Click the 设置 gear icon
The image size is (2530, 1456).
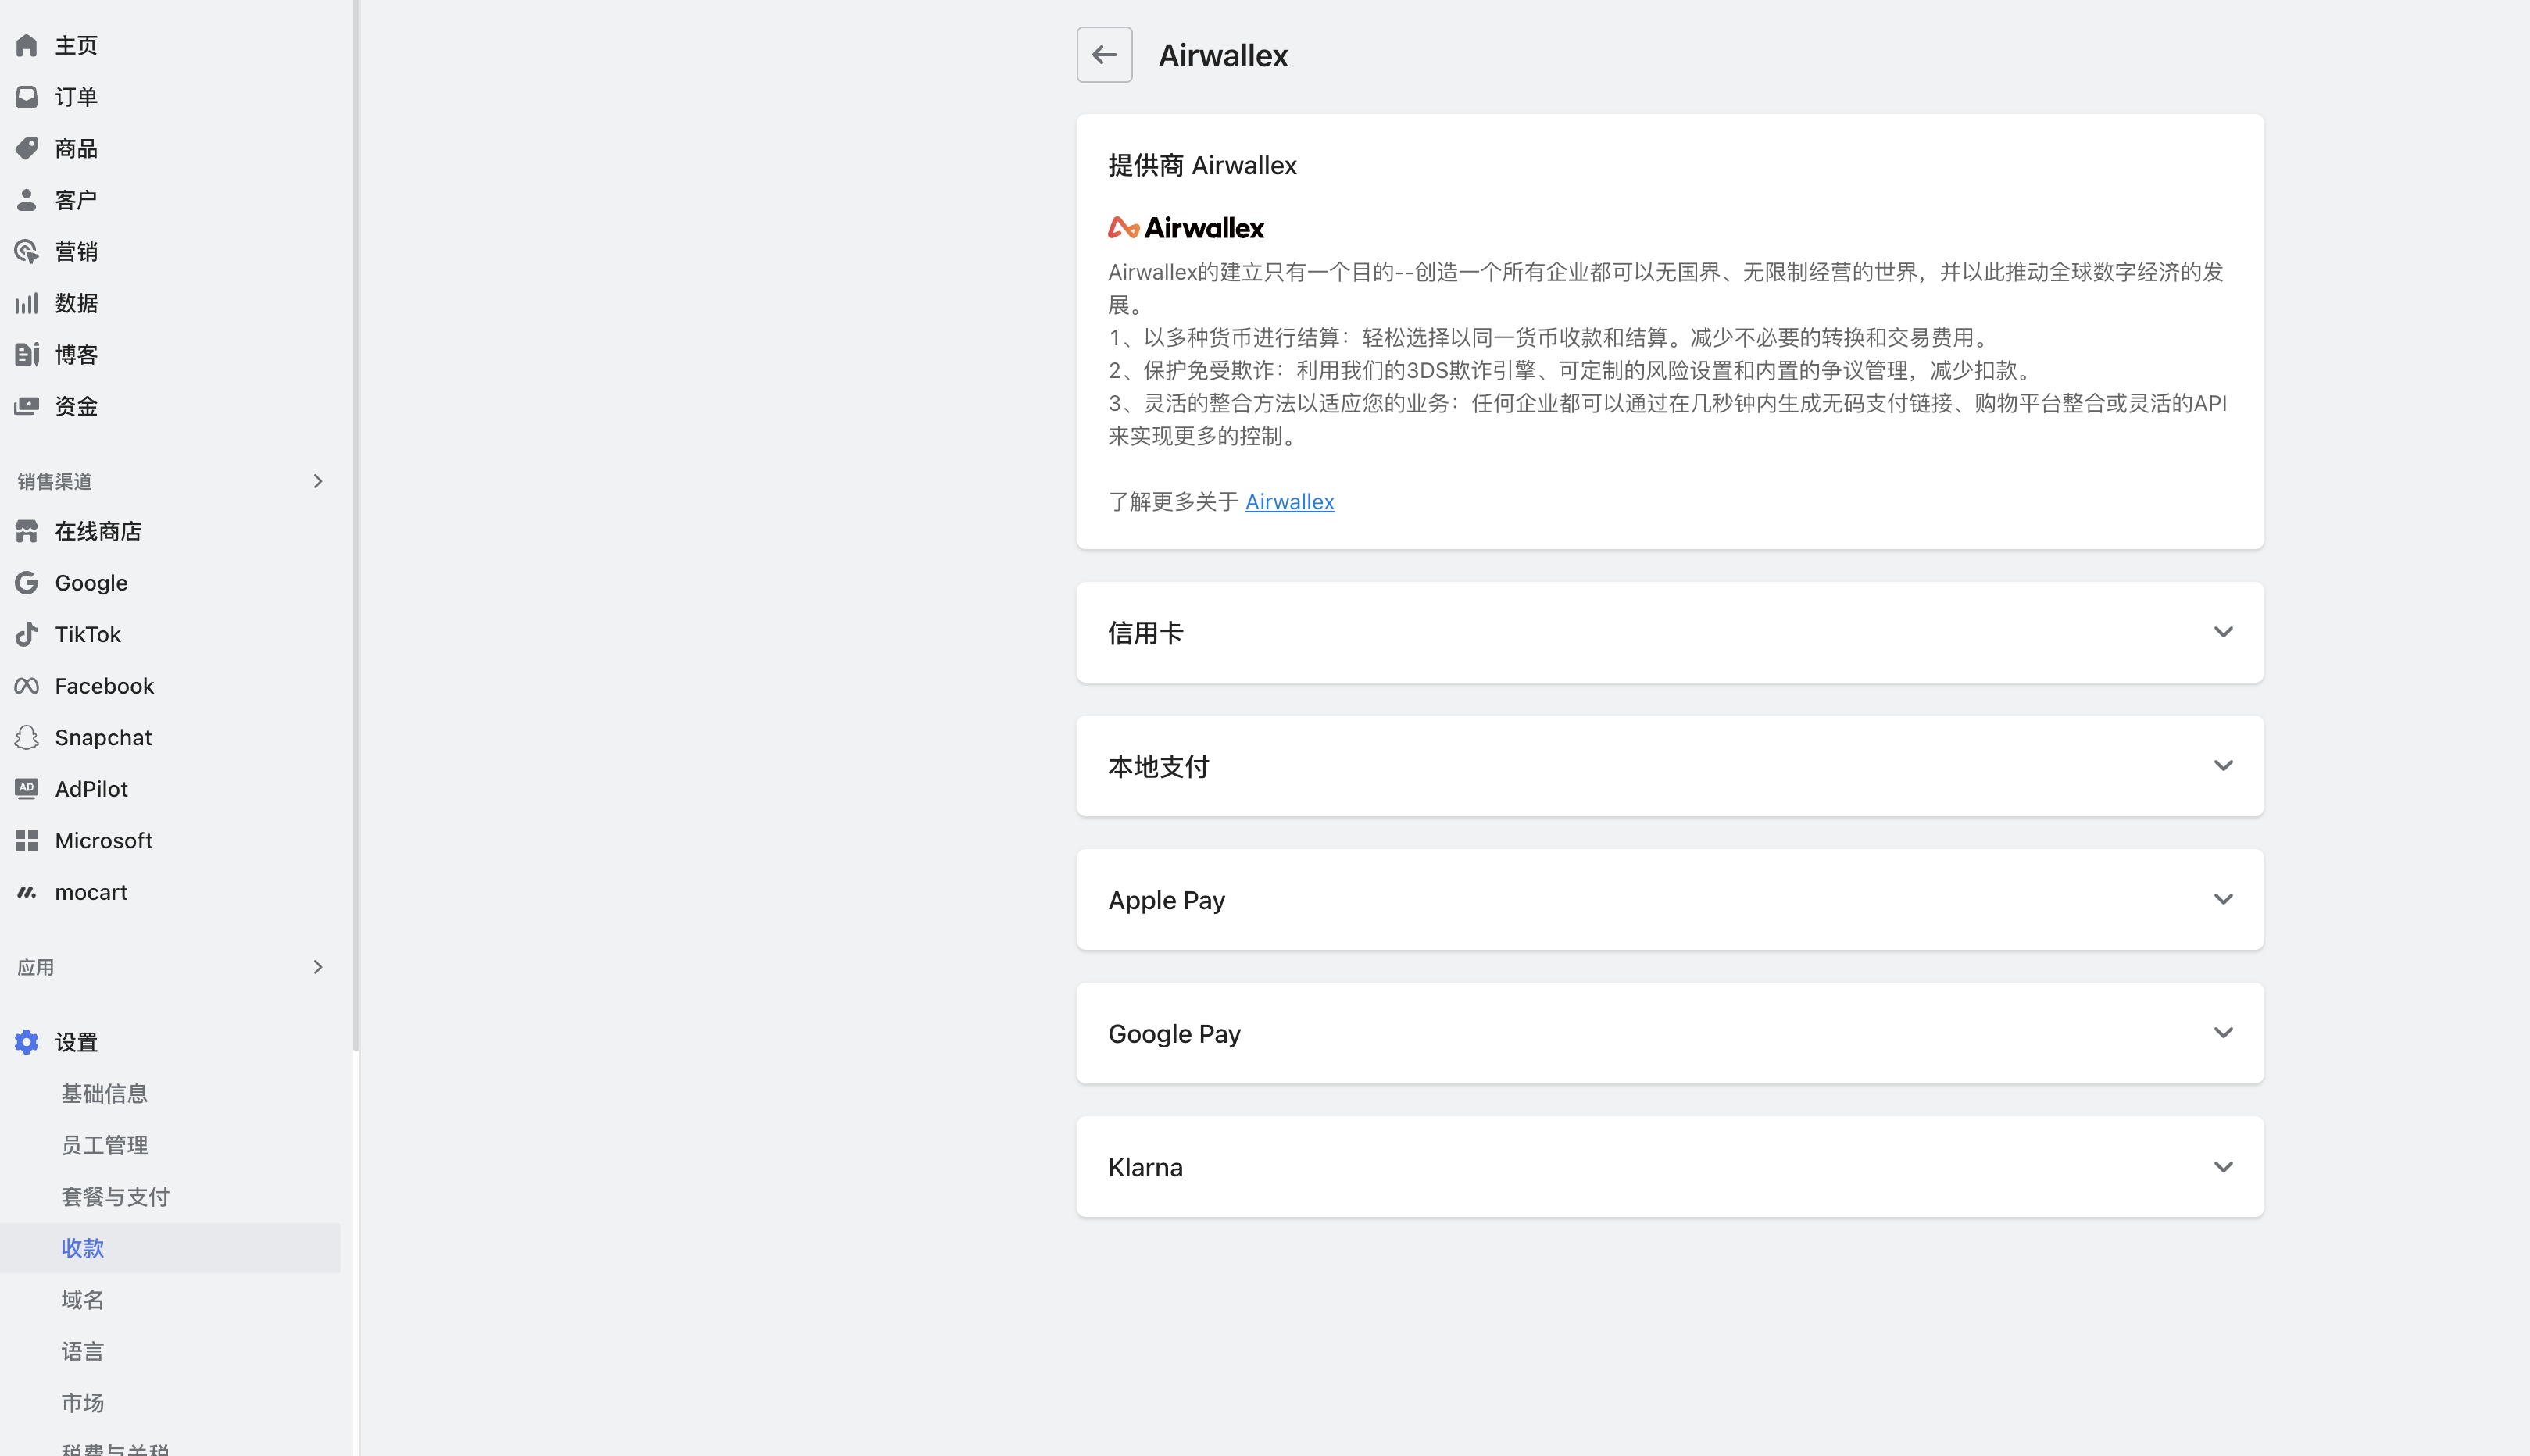tap(27, 1042)
